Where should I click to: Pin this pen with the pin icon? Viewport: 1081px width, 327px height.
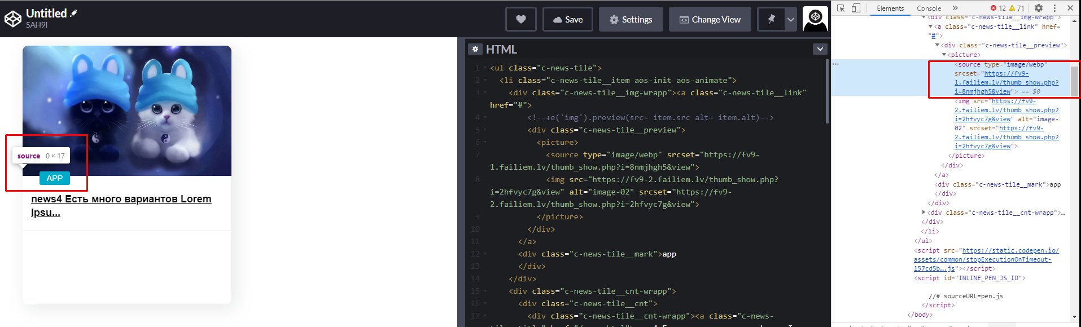point(771,19)
